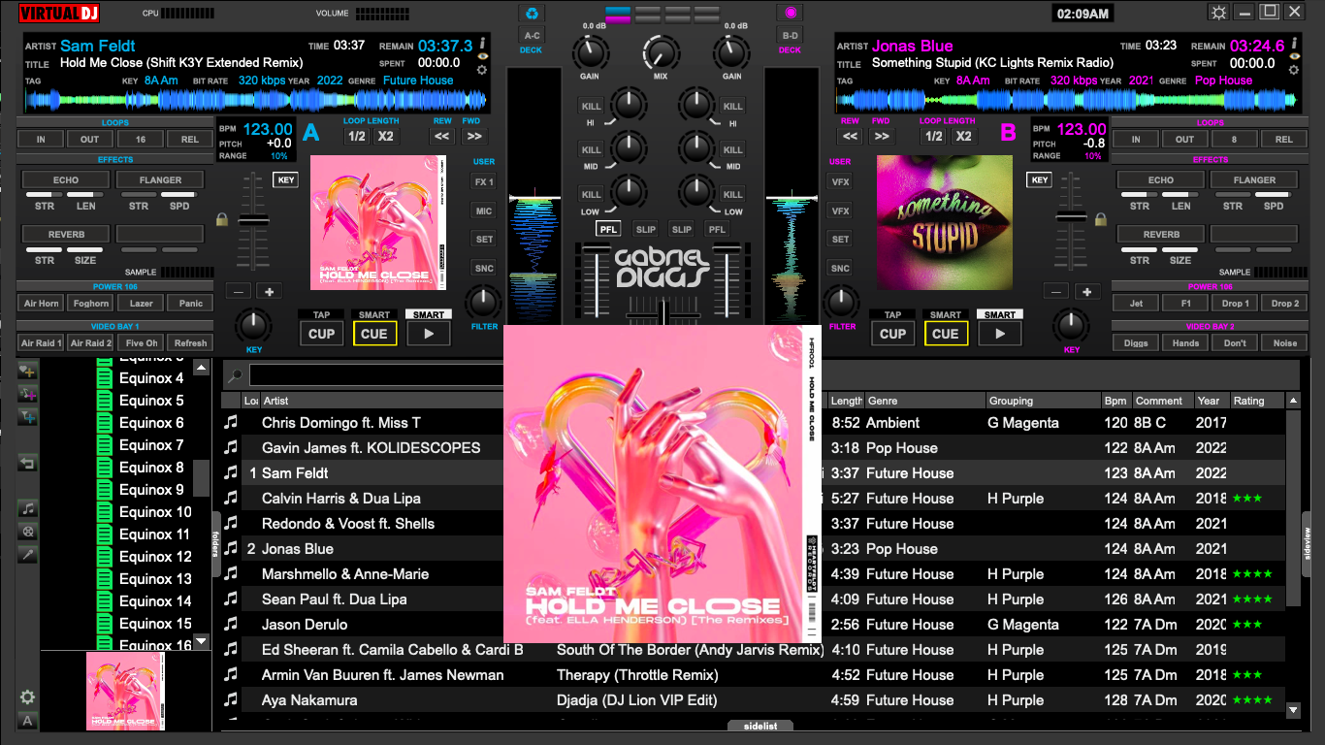Screen dimensions: 1325x745
Task: Select the microphone karaoke filter icon
Action: click(28, 554)
